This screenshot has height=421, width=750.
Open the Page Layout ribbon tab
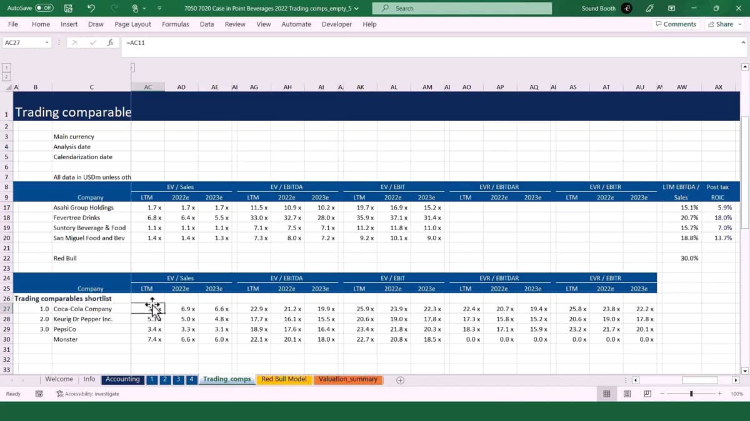(x=132, y=24)
